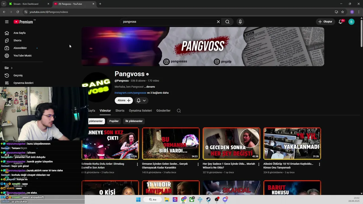Filter videos by Popüler chip

coord(114,121)
